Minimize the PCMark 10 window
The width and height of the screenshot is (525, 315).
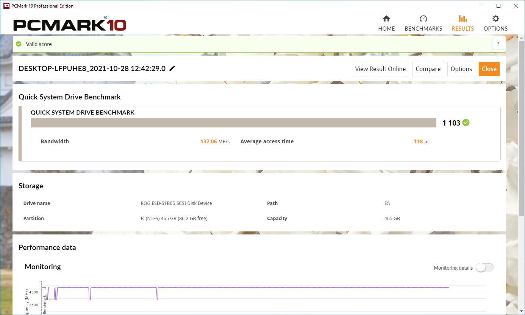(481, 6)
